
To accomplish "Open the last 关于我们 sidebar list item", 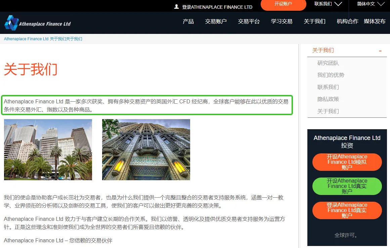I will [328, 111].
